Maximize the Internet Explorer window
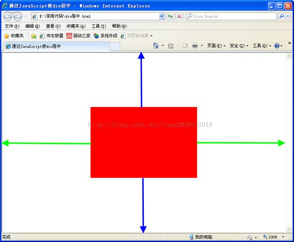 click(x=280, y=6)
